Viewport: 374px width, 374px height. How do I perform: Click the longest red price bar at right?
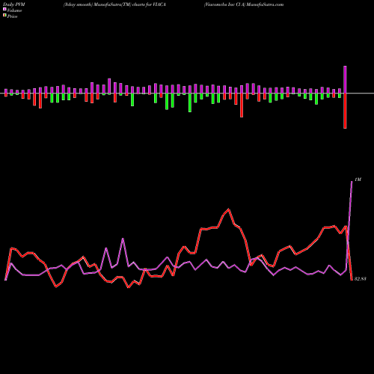pos(345,111)
